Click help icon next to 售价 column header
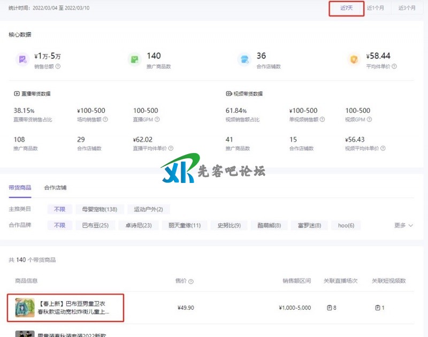 (191, 281)
